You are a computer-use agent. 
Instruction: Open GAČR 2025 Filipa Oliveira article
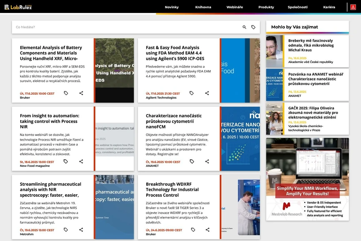313,113
